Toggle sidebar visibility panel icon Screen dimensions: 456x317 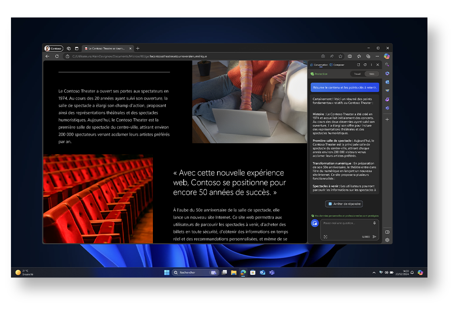(x=387, y=232)
